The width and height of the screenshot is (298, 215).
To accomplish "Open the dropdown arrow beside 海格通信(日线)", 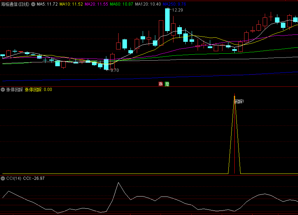I will (x=33, y=4).
